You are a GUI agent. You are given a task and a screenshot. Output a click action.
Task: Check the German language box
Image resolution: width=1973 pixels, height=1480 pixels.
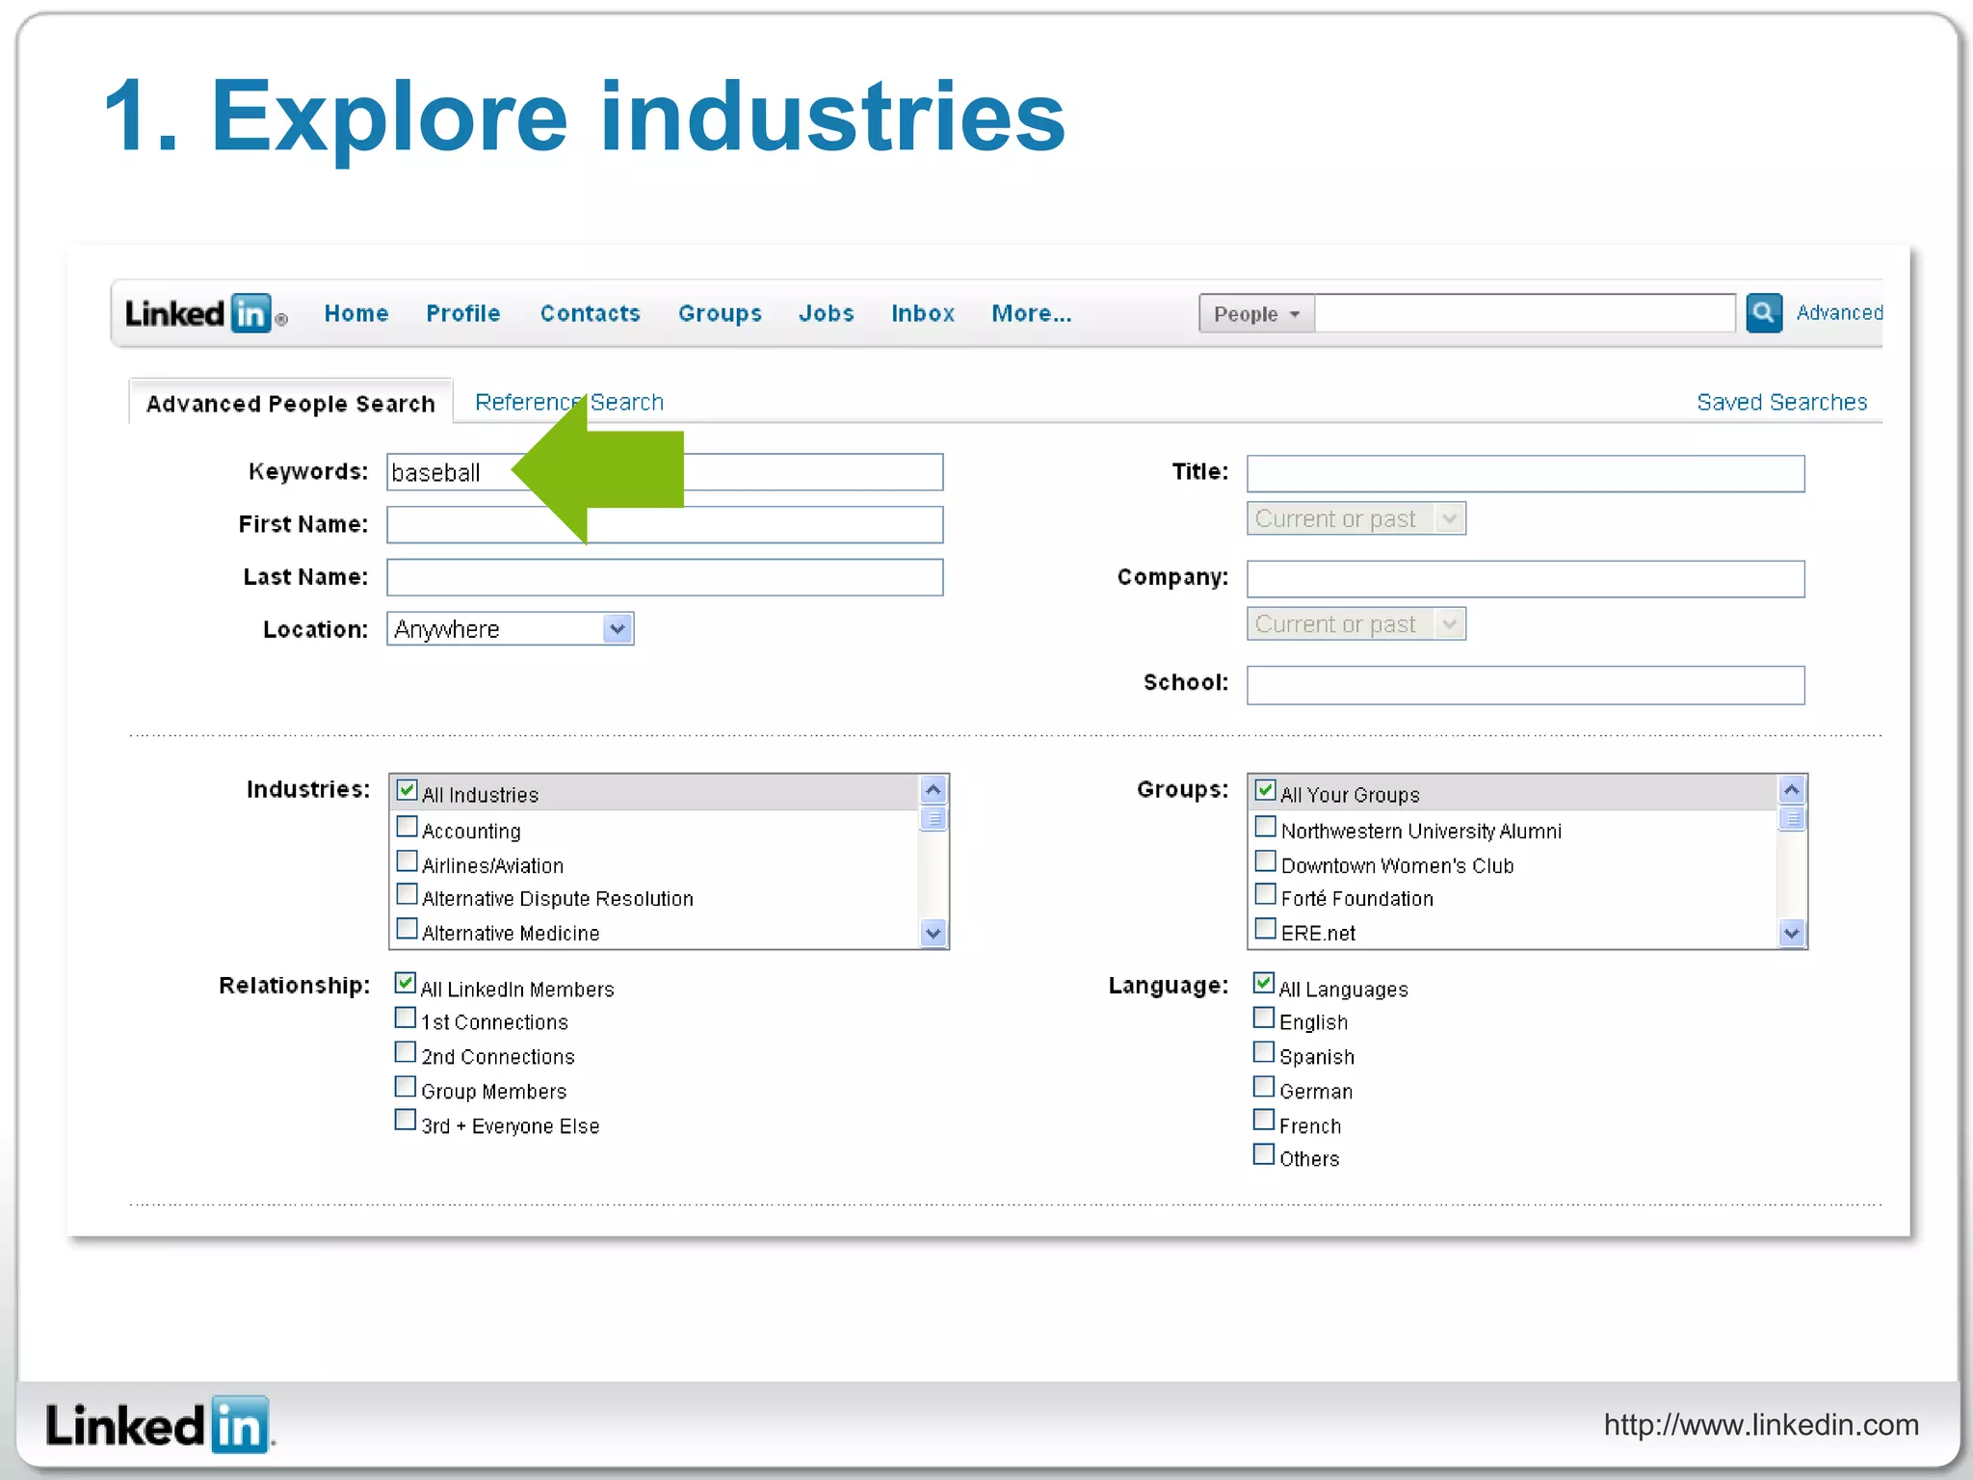tap(1264, 1087)
